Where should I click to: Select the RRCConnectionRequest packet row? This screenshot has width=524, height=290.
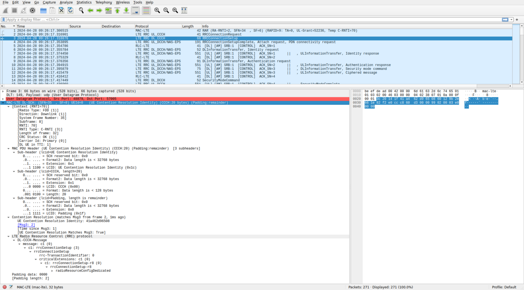(x=136, y=34)
